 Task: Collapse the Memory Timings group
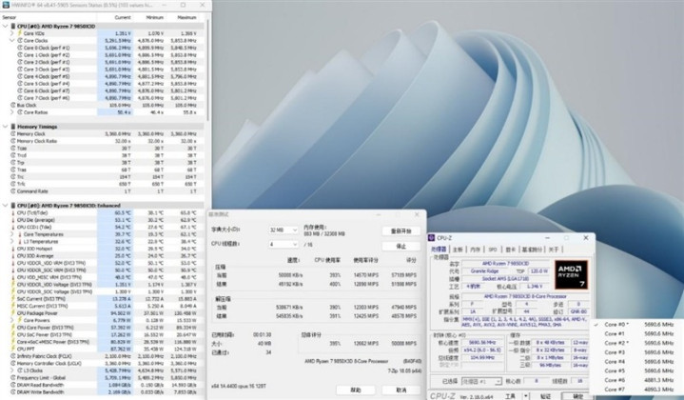pyautogui.click(x=6, y=127)
